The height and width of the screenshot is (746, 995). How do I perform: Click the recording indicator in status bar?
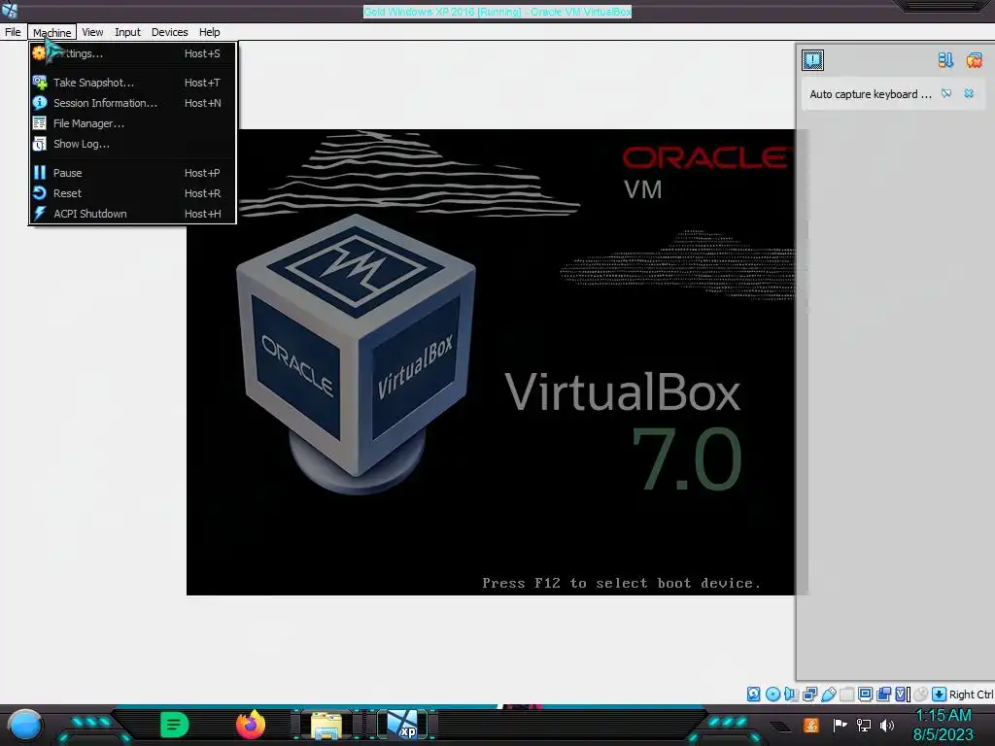click(883, 694)
